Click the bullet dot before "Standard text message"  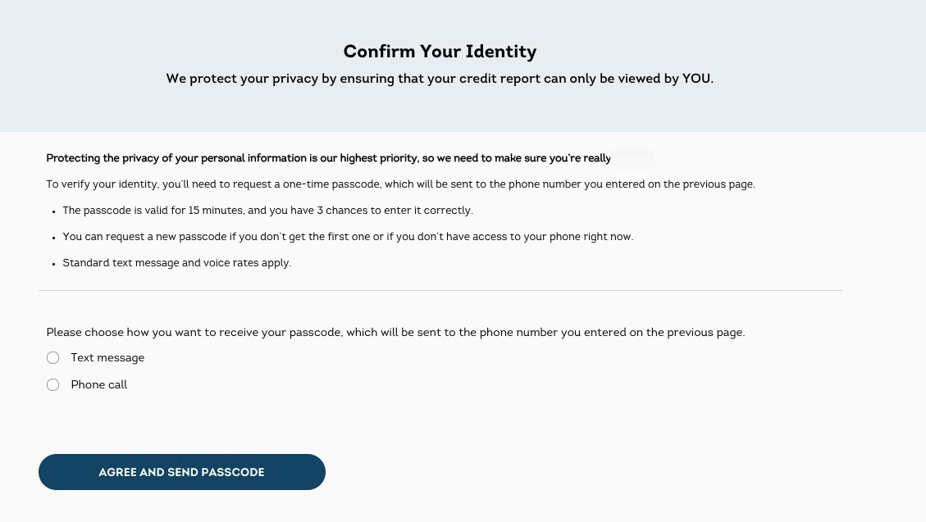[x=53, y=264]
